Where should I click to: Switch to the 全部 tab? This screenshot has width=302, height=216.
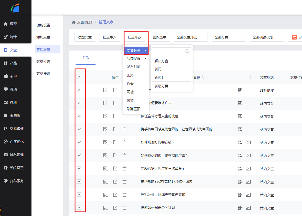coord(86,58)
